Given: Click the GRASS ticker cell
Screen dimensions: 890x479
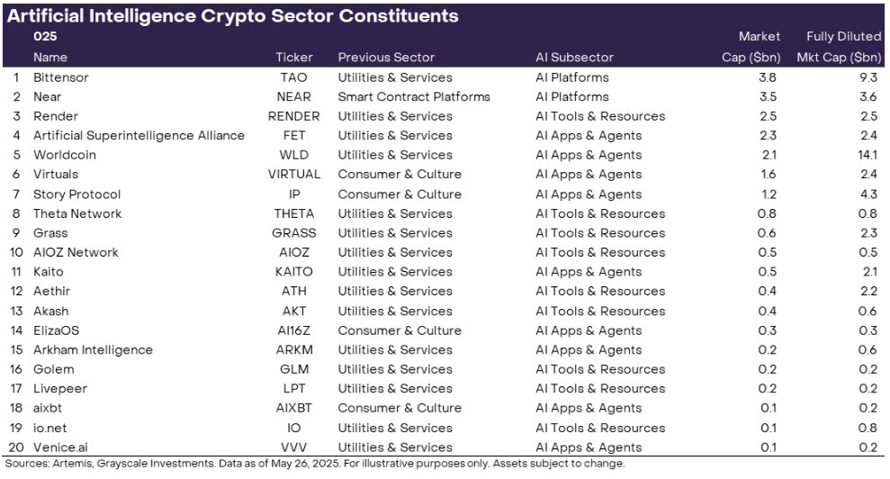Looking at the screenshot, I should pos(294,233).
